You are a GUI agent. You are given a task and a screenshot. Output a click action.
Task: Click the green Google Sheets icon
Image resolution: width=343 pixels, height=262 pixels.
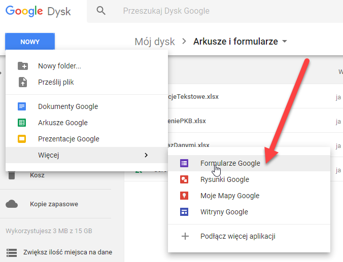[22, 123]
